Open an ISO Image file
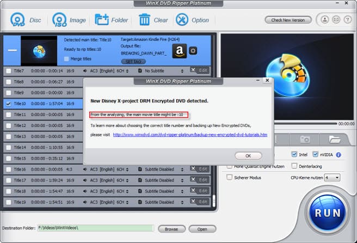 point(69,20)
